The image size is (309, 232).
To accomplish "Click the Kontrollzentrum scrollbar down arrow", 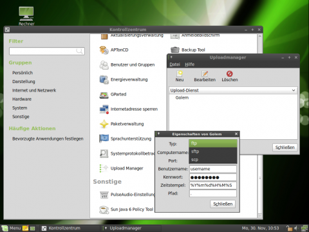I will tap(260, 216).
